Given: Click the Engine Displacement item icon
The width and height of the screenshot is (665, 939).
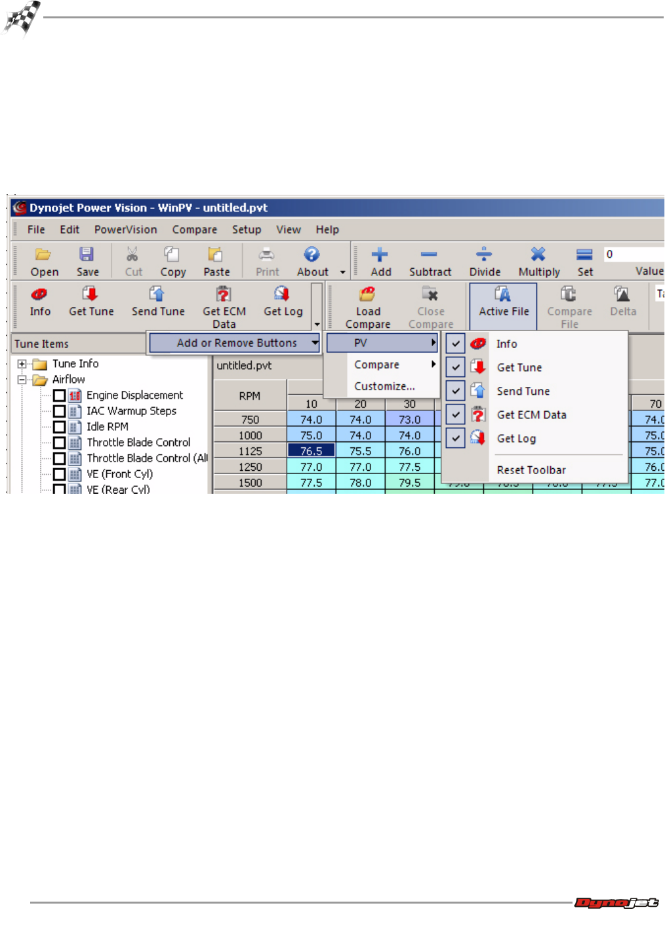Looking at the screenshot, I should [75, 395].
